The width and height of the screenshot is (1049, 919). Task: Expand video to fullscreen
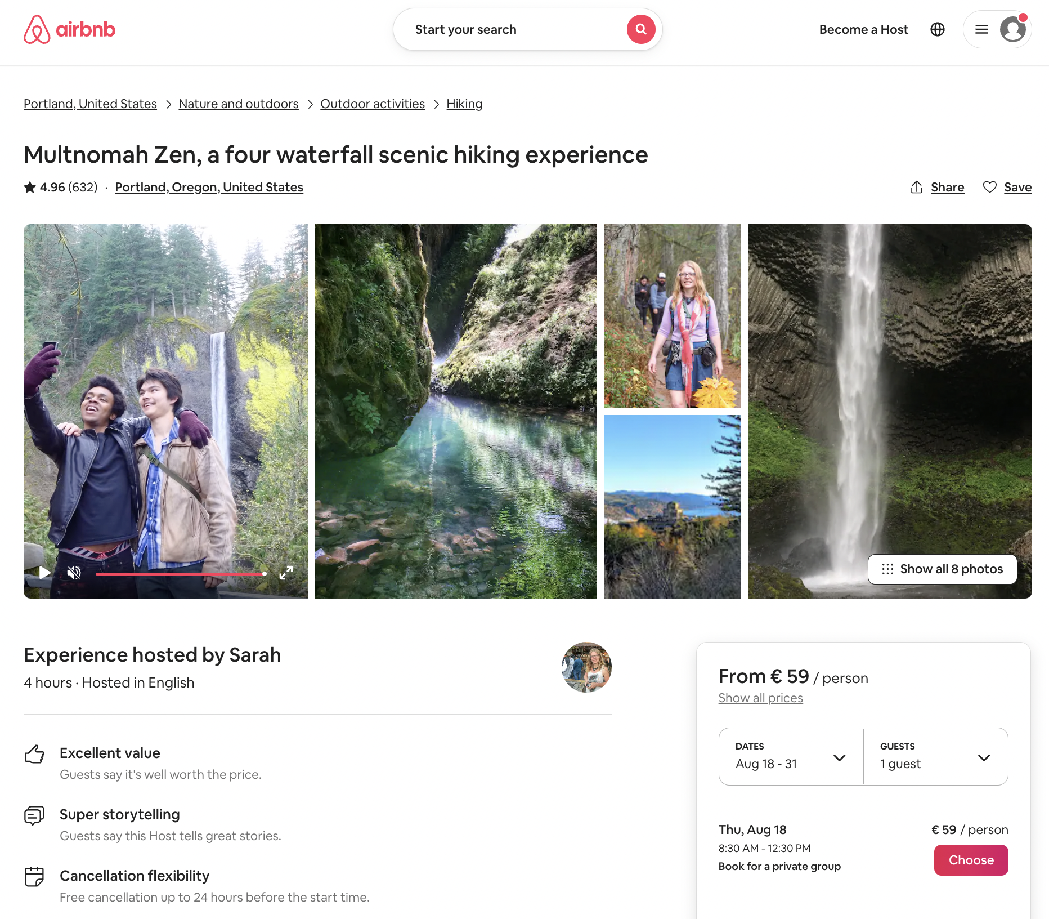(x=286, y=573)
